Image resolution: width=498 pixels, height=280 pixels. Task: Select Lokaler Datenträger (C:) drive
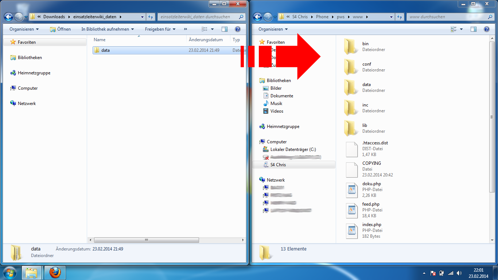tap(293, 149)
